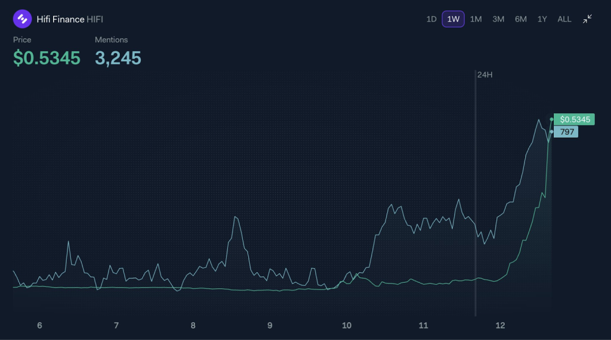611x340 pixels.
Task: Switch chart to 1M range
Action: tap(476, 19)
